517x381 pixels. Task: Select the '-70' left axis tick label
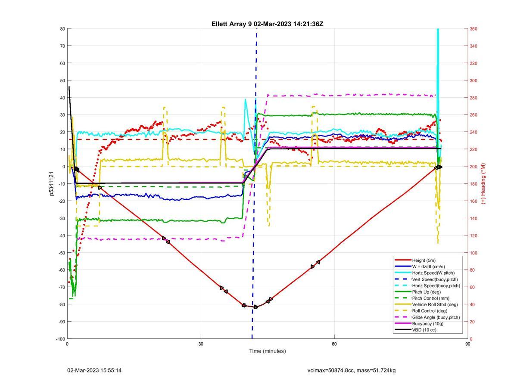(62, 287)
